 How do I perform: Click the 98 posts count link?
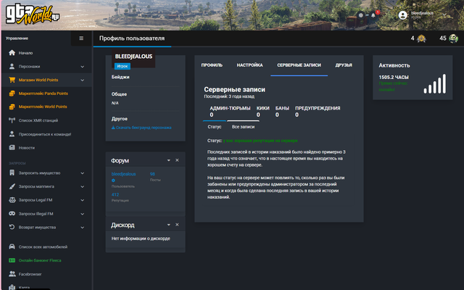pyautogui.click(x=152, y=174)
